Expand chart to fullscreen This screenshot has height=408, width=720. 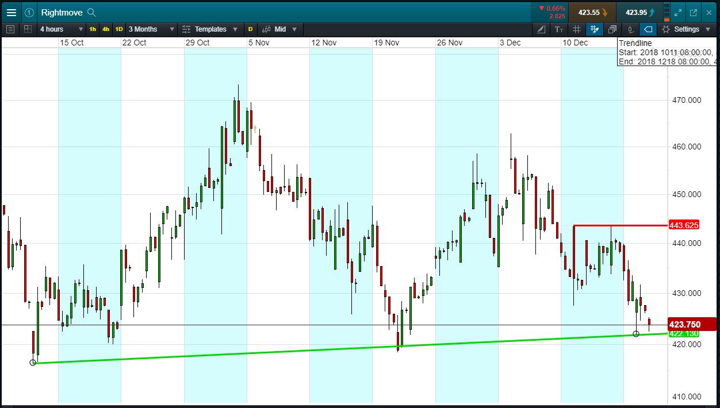[x=679, y=12]
